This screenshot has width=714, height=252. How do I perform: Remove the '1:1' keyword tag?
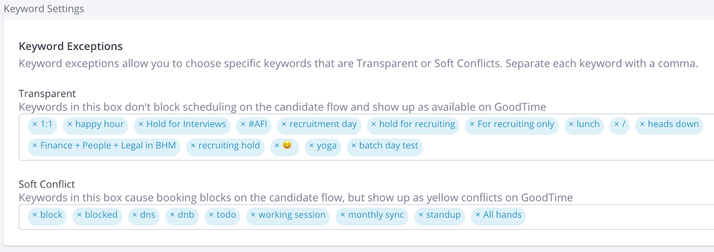tap(35, 124)
